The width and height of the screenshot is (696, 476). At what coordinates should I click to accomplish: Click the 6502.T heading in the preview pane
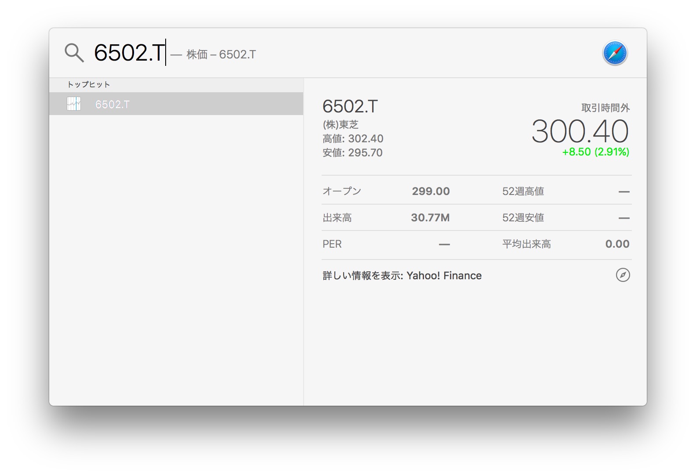pyautogui.click(x=350, y=106)
